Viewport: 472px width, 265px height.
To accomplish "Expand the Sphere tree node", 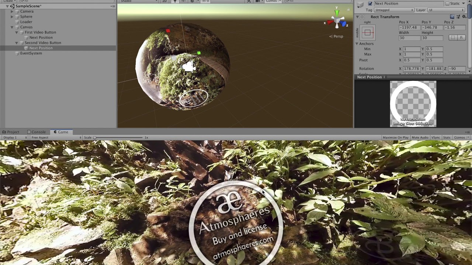I will (12, 17).
